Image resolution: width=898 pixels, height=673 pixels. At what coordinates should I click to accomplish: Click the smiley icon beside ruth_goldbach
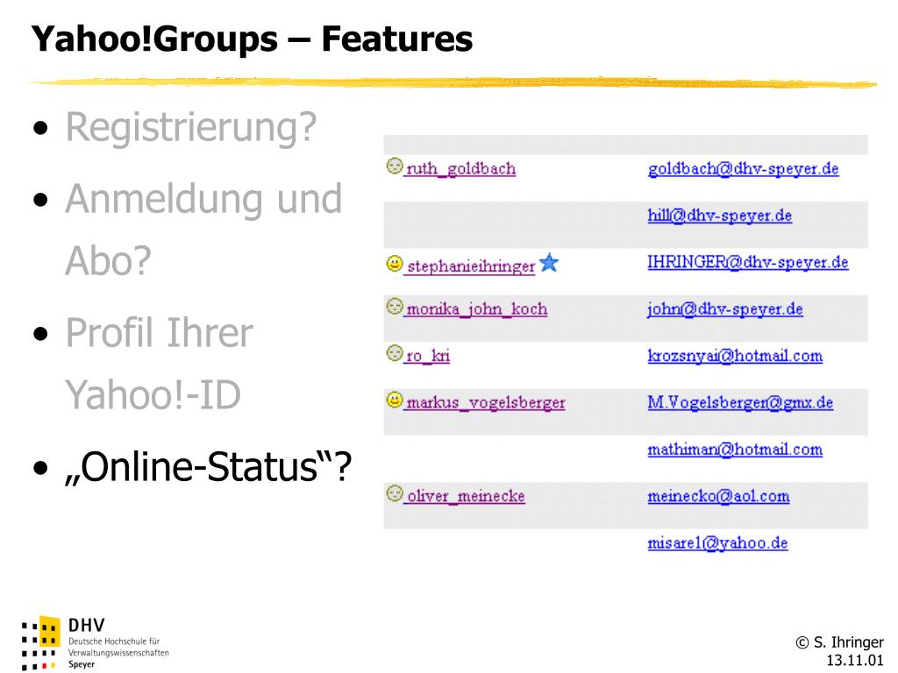(394, 166)
